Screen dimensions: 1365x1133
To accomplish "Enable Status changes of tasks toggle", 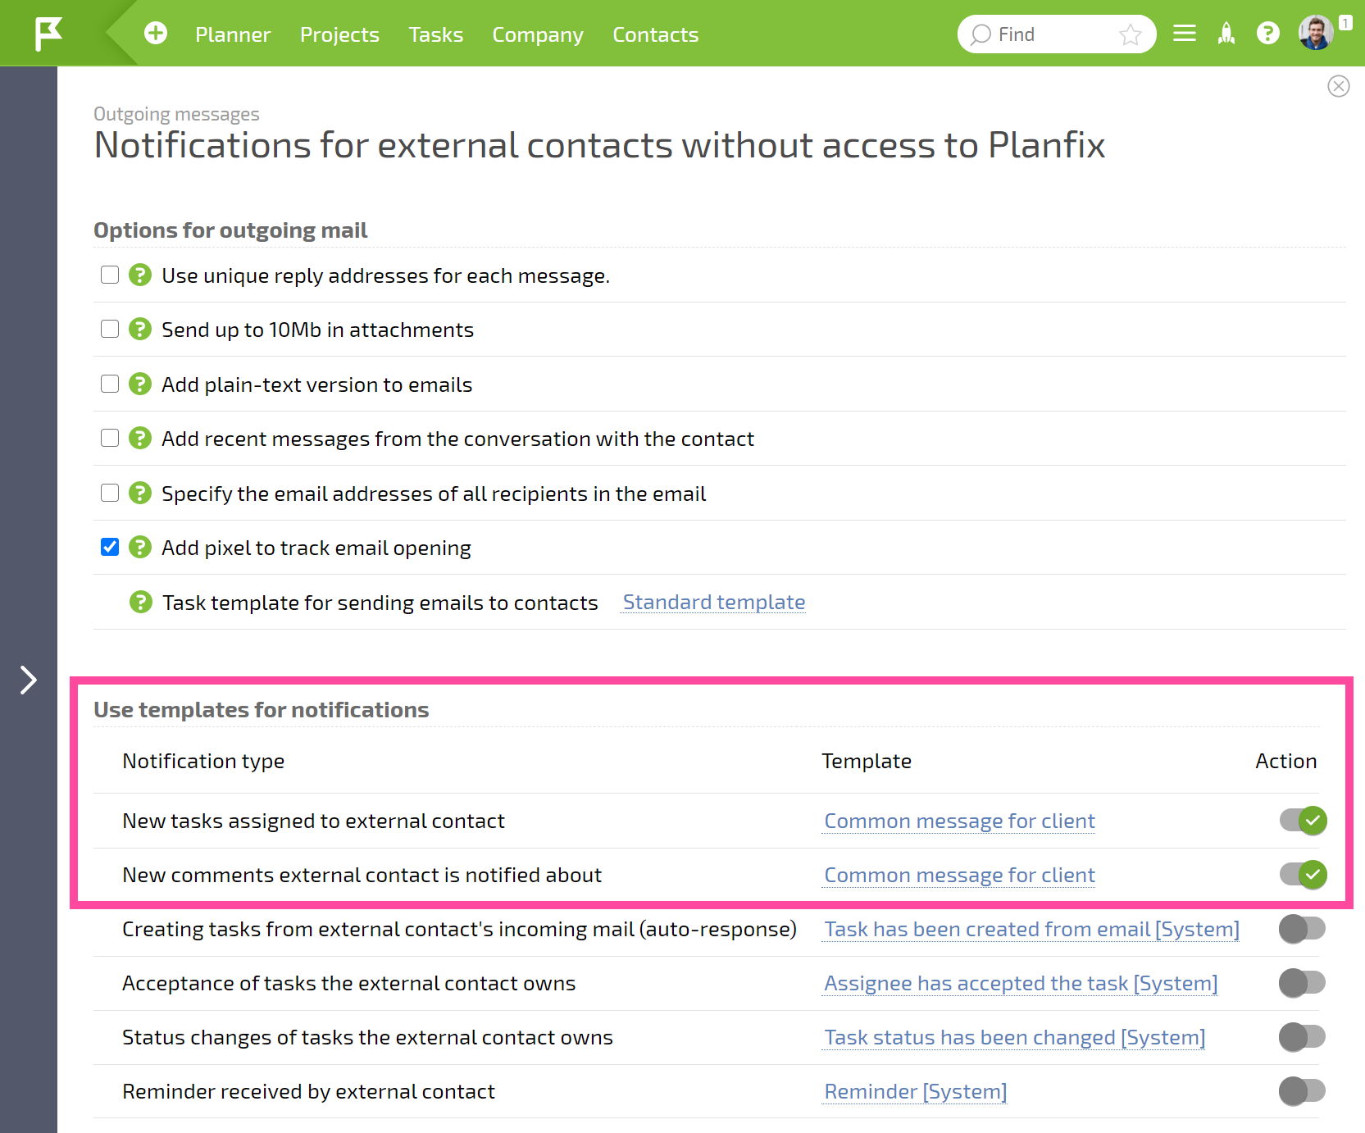I will pos(1302,1037).
